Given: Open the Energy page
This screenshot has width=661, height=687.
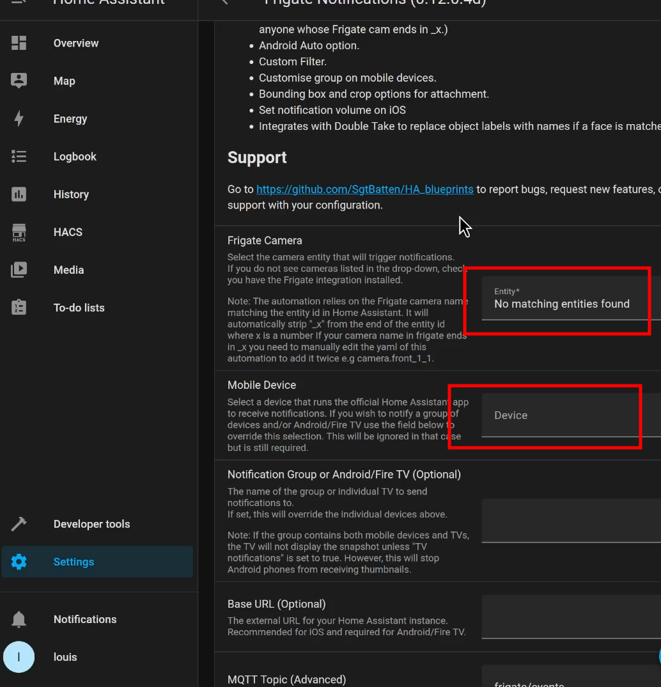Looking at the screenshot, I should click(x=97, y=118).
